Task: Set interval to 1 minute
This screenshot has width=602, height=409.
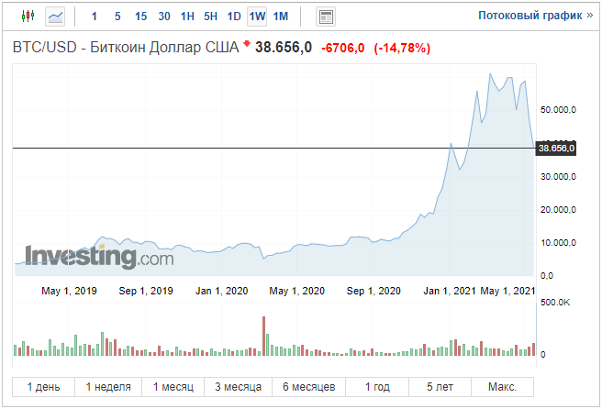Action: pyautogui.click(x=95, y=17)
